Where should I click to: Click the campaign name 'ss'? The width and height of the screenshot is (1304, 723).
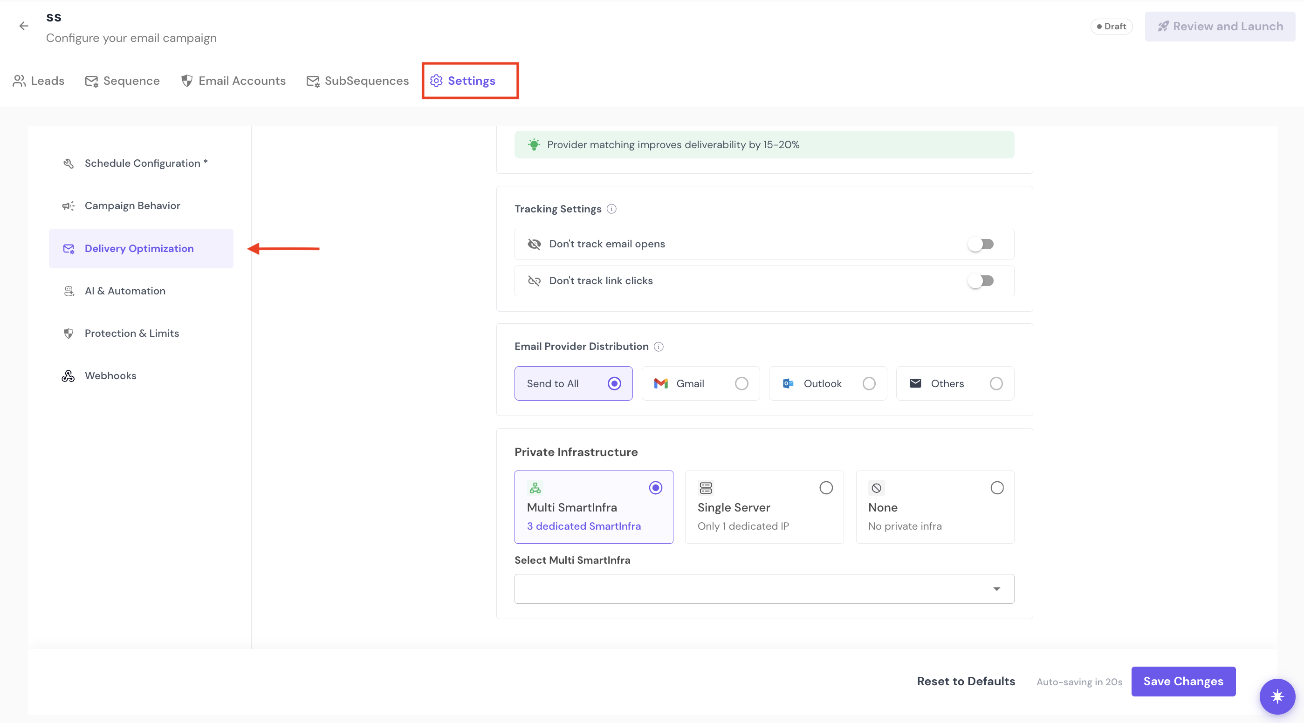[x=54, y=18]
